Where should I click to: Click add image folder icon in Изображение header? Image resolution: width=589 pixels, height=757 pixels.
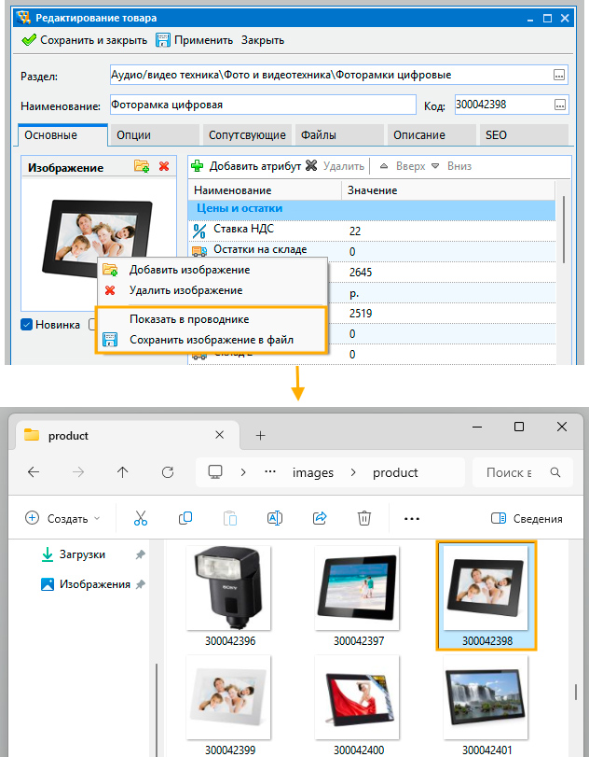click(x=142, y=166)
